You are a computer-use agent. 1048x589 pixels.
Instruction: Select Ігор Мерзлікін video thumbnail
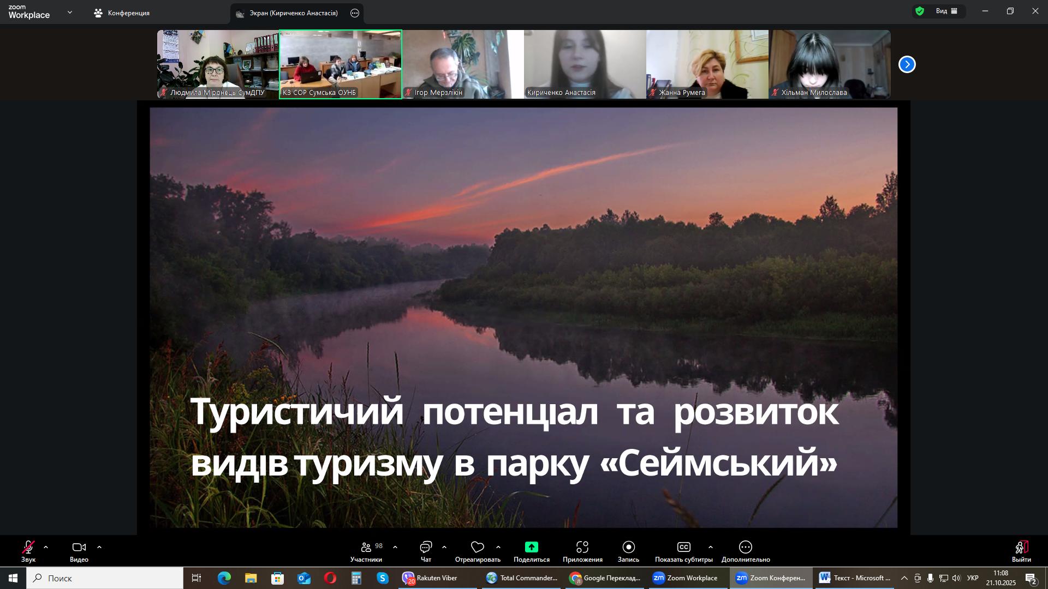click(463, 64)
